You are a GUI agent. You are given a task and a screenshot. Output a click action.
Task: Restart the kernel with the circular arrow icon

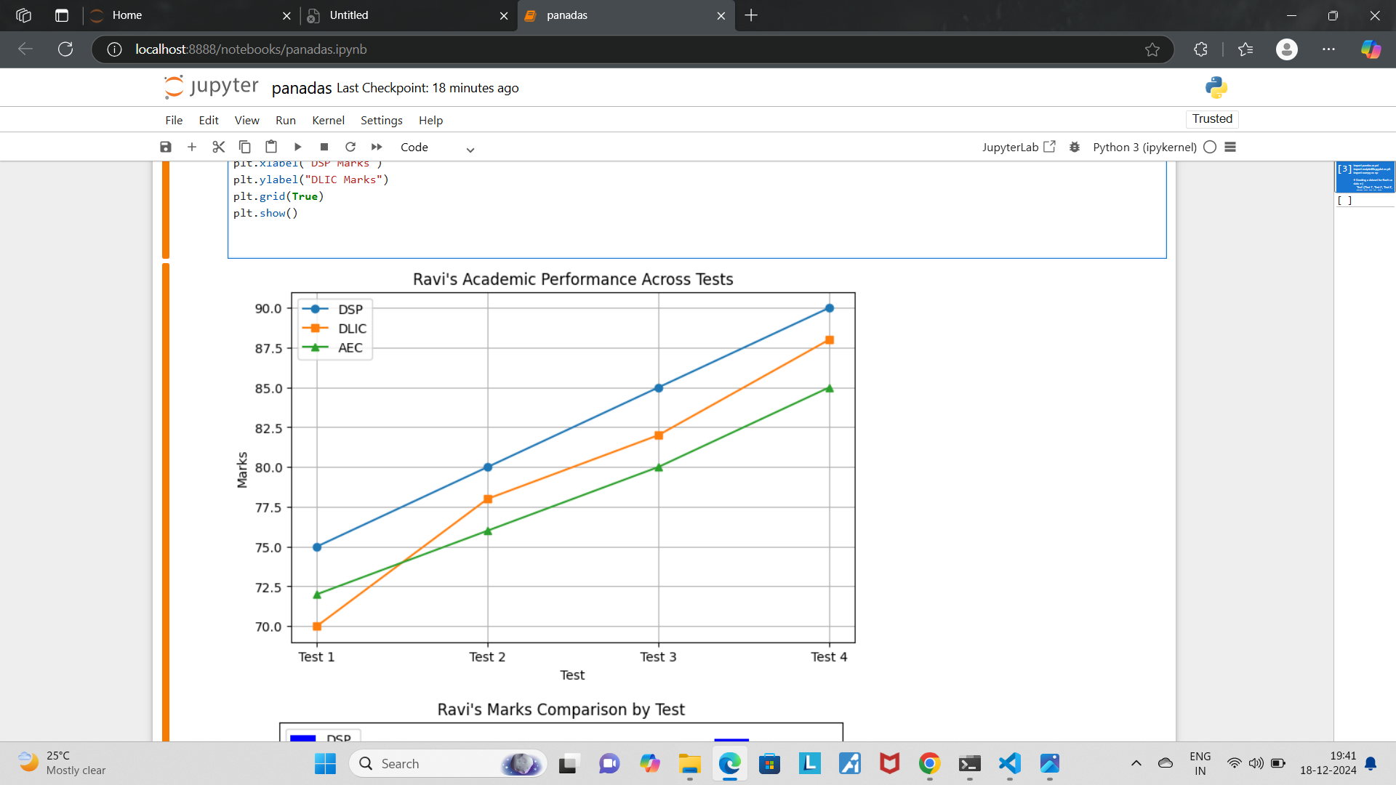point(350,147)
